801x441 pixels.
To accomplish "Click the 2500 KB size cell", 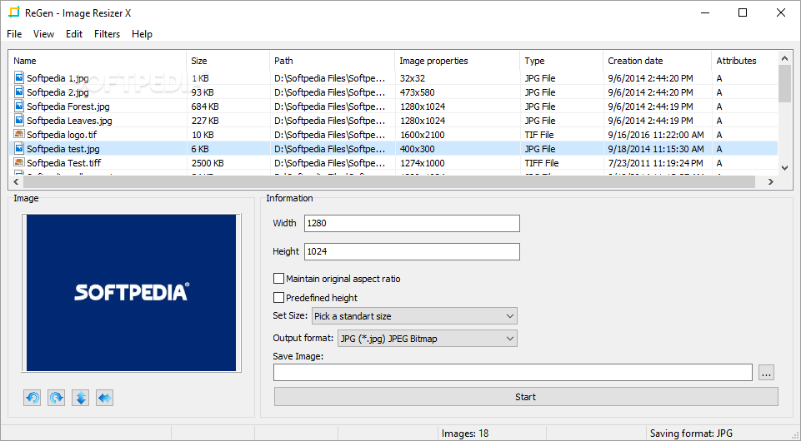I will [x=208, y=163].
